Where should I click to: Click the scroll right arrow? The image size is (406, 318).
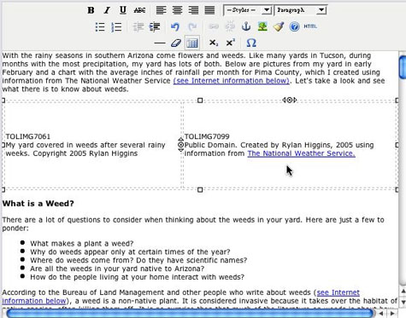[x=392, y=314]
